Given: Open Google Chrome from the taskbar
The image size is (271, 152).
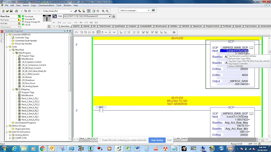Looking at the screenshot, I should 42,149.
